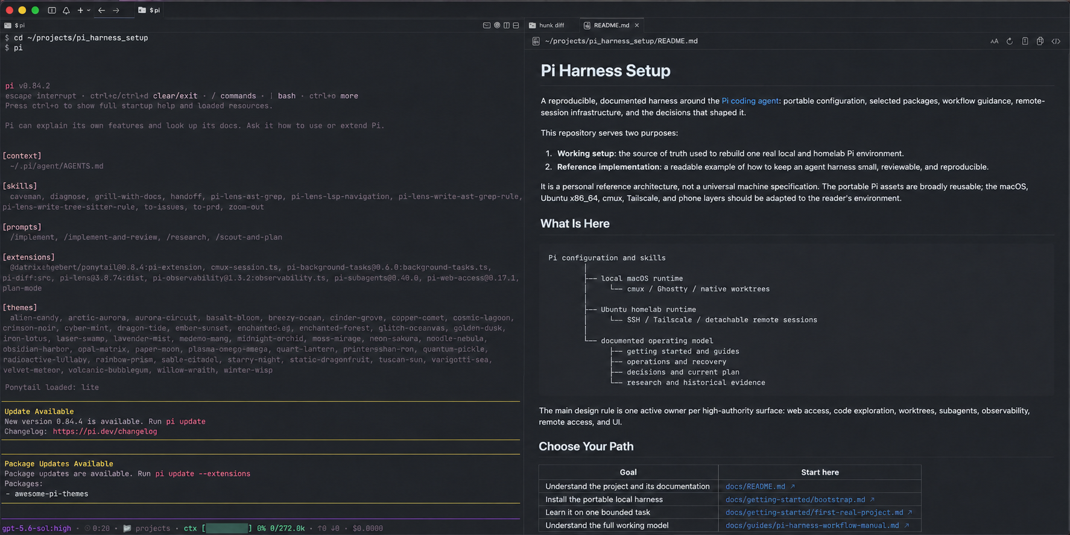Click the README.md file path text
Screen dimensions: 1070x535
coord(621,41)
